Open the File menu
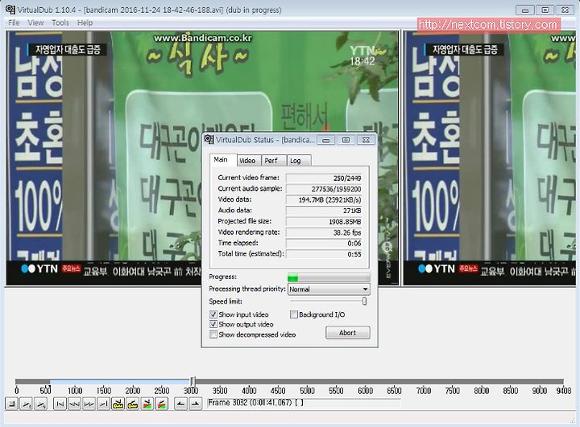Image resolution: width=580 pixels, height=427 pixels. (14, 23)
